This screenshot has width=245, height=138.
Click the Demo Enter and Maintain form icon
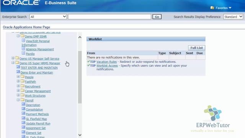(x=18, y=72)
